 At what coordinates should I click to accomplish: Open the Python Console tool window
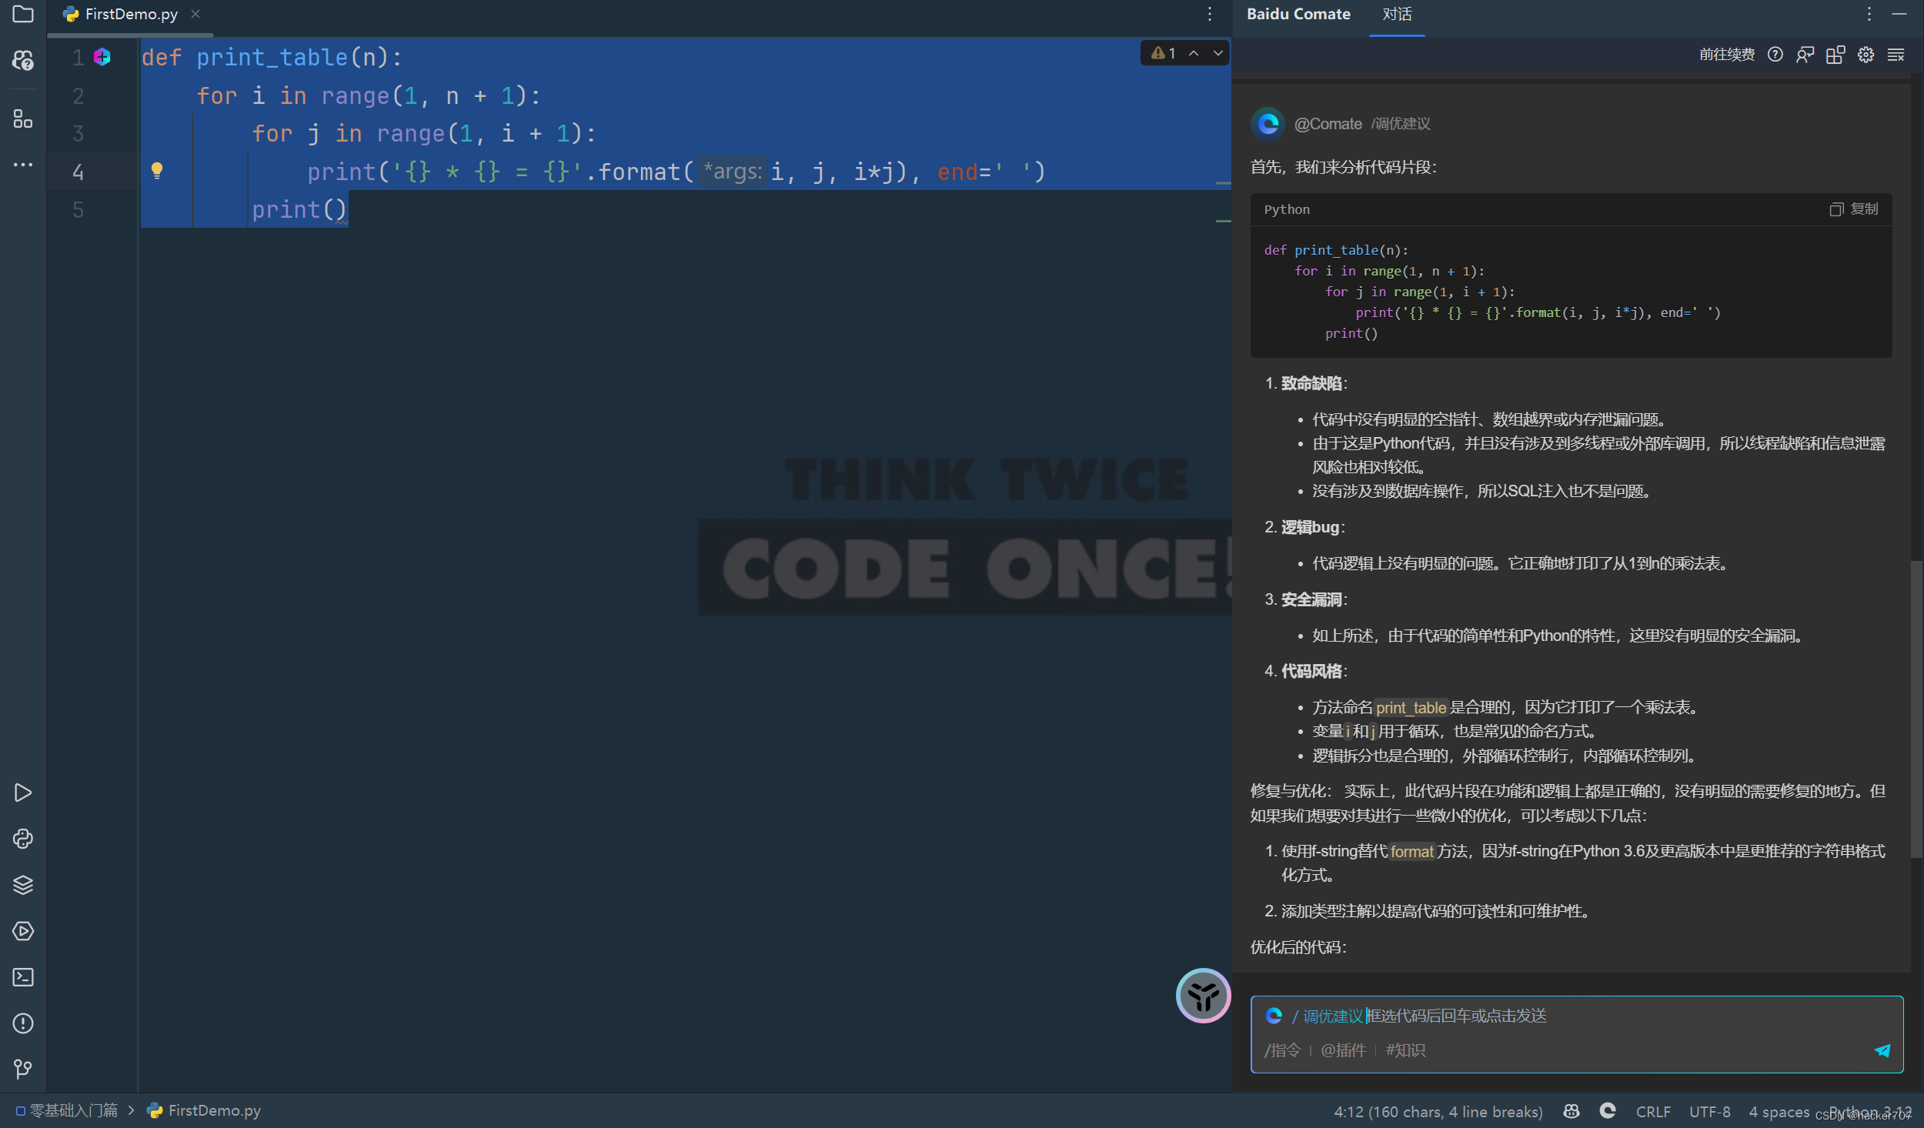(23, 839)
